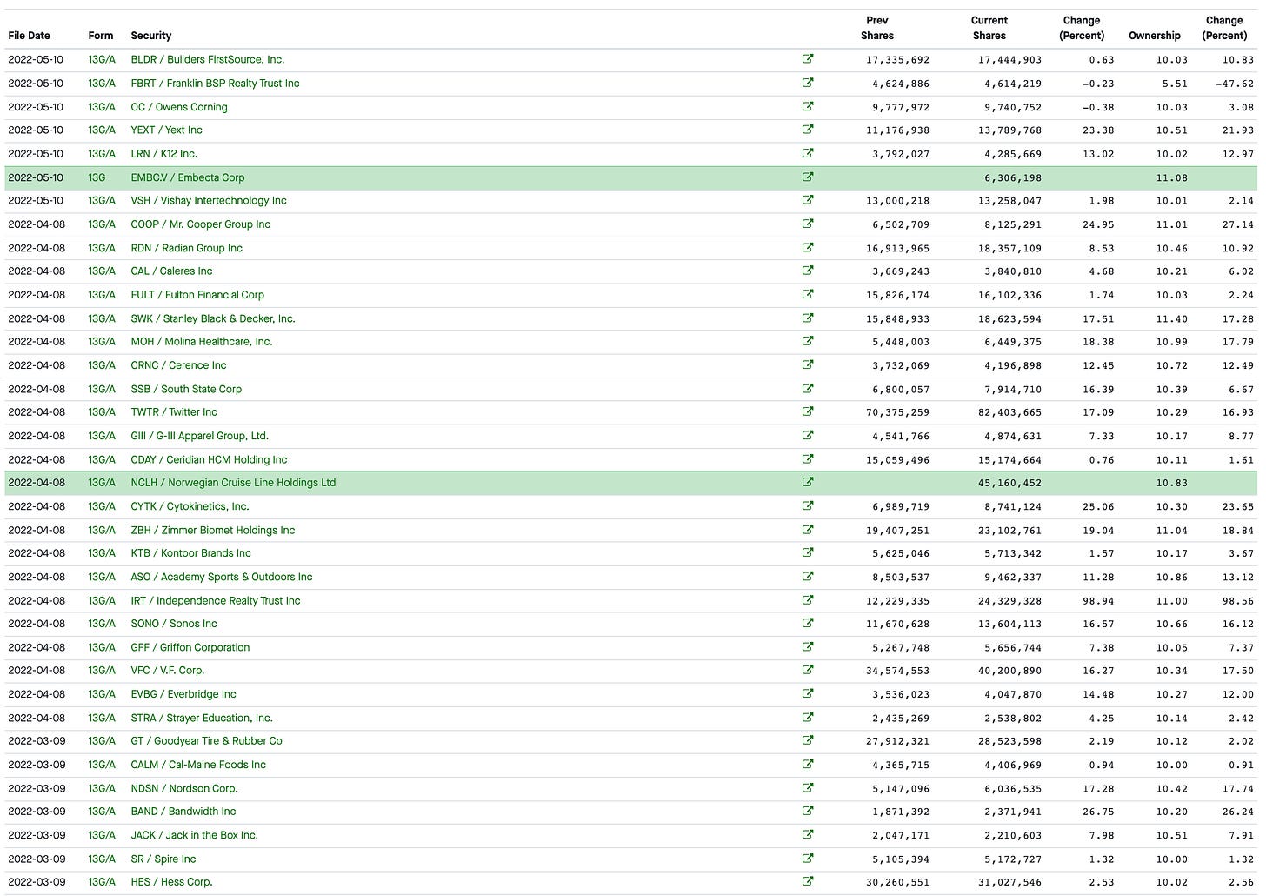
Task: Open external link icon for Kontoor Brands row
Action: 808,552
